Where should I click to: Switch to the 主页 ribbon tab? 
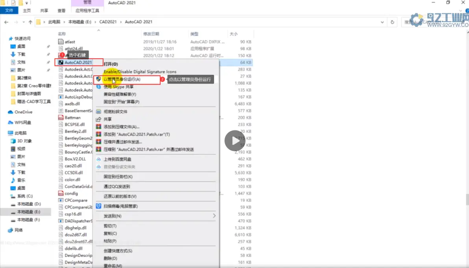tap(27, 11)
